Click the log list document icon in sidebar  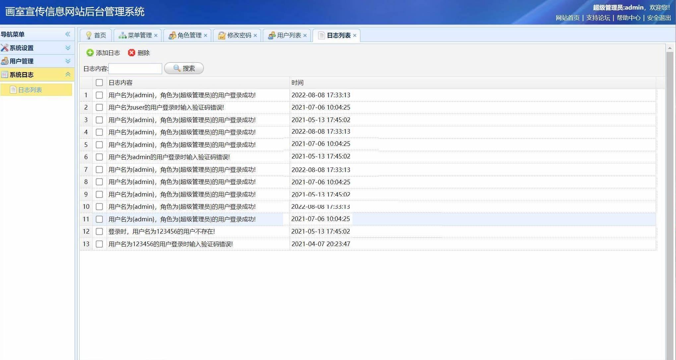[13, 90]
